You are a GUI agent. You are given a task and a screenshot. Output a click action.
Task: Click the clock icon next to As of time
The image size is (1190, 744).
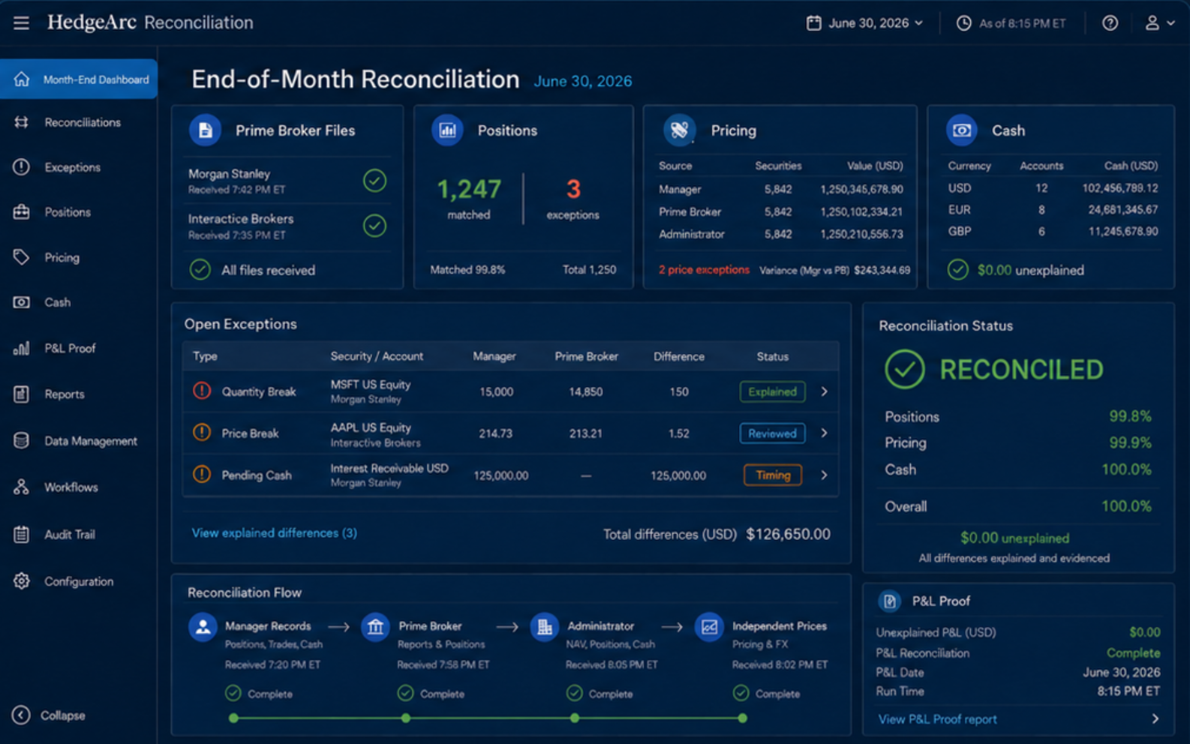pyautogui.click(x=963, y=23)
